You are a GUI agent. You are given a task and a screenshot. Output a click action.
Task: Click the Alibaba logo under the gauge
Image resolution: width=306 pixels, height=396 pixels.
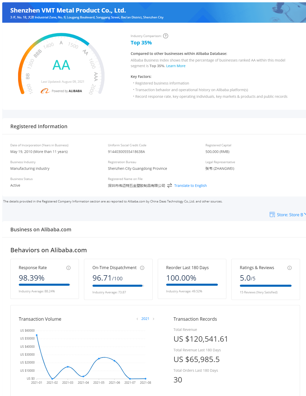click(45, 91)
